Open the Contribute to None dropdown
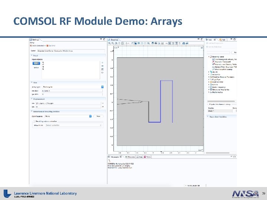 (68, 116)
